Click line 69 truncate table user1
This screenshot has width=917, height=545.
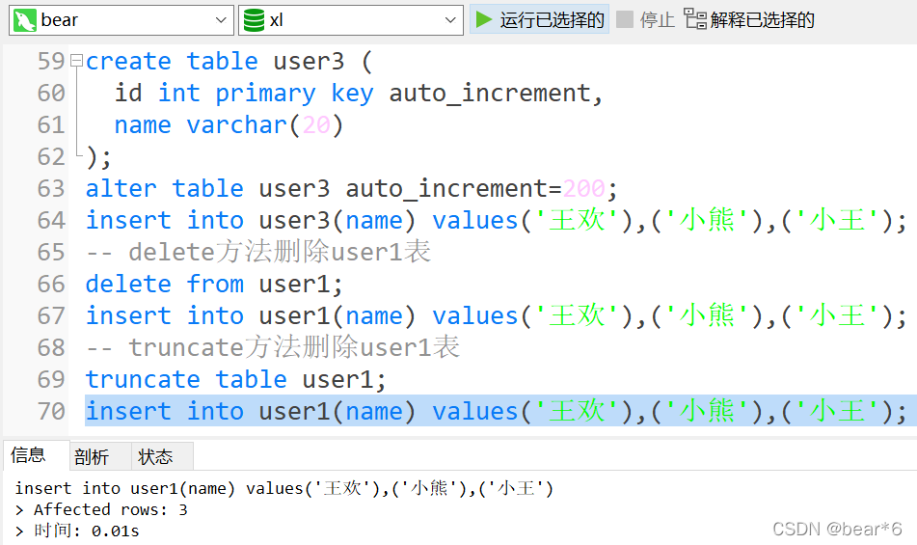click(235, 379)
